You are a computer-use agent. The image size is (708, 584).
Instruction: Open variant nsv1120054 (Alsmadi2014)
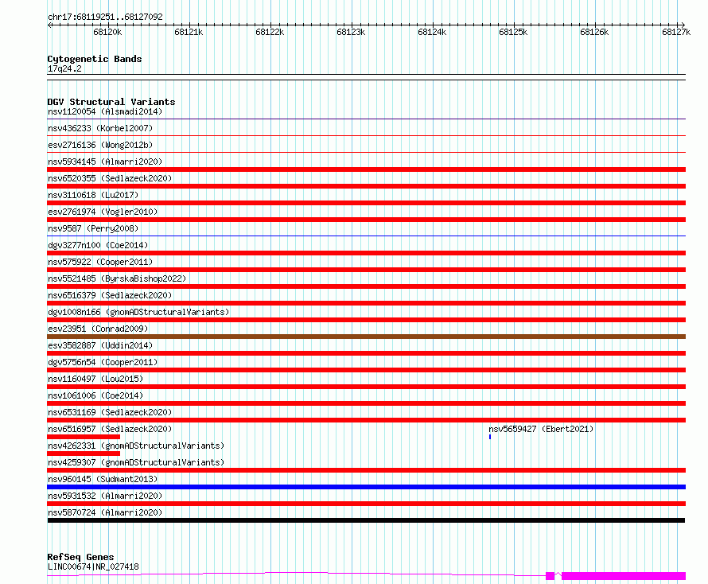point(105,111)
